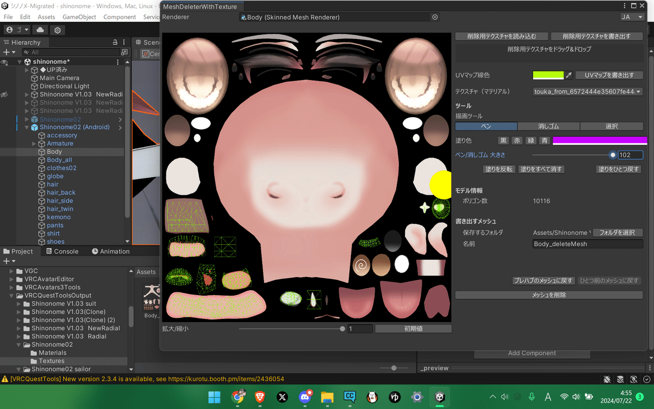The image size is (654, 409).
Task: Select clothes02 in Hierarchy
Action: click(62, 168)
